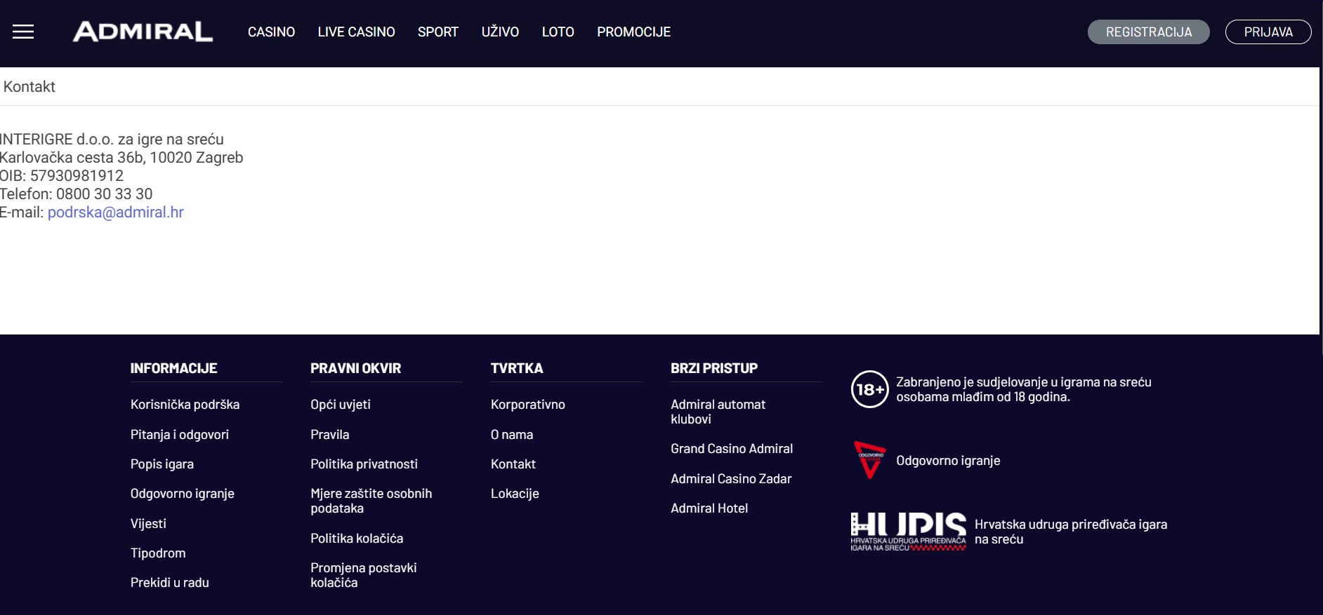This screenshot has height=615, width=1323.
Task: Open the Admiral Hotel link
Action: (x=709, y=508)
